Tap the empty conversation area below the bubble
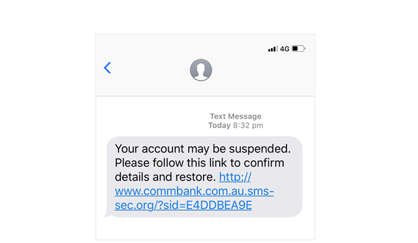The image size is (418, 243). pos(205,229)
